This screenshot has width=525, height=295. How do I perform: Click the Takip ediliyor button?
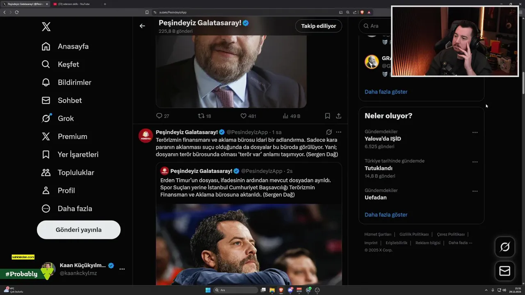point(319,26)
